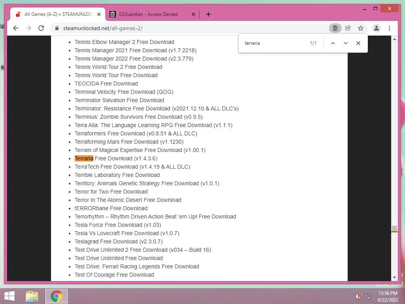Image resolution: width=405 pixels, height=304 pixels.
Task: Click the scrollbar down arrow
Action: [x=394, y=277]
